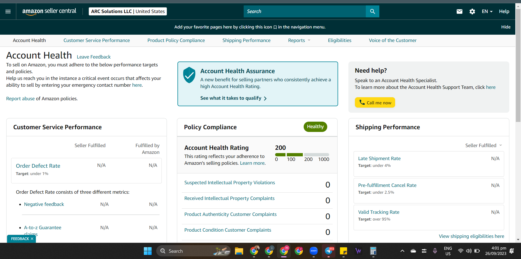Go to the Shipping Performance tab

coord(246,40)
